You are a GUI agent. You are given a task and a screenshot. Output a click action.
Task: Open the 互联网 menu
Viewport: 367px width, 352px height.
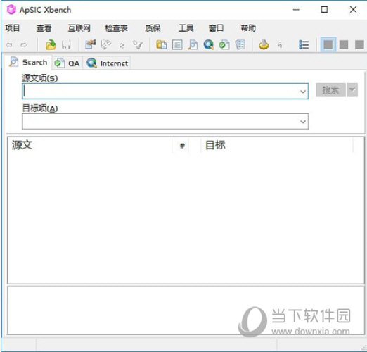[x=79, y=28]
